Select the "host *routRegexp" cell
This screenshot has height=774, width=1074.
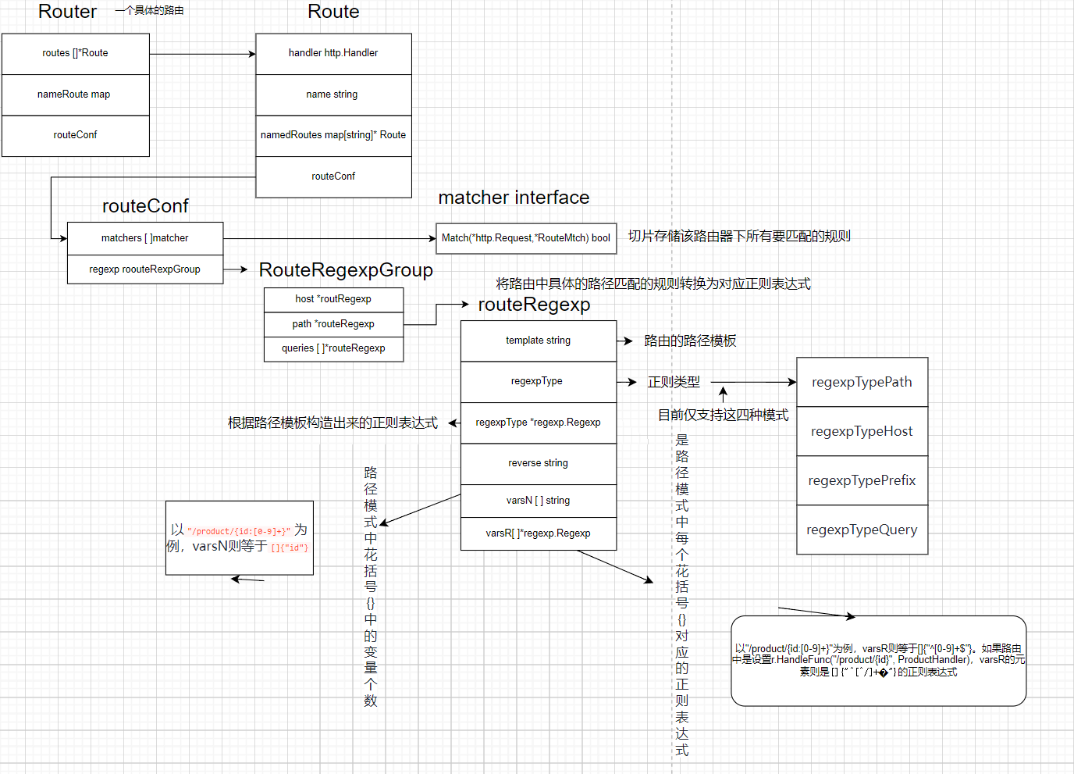point(333,299)
